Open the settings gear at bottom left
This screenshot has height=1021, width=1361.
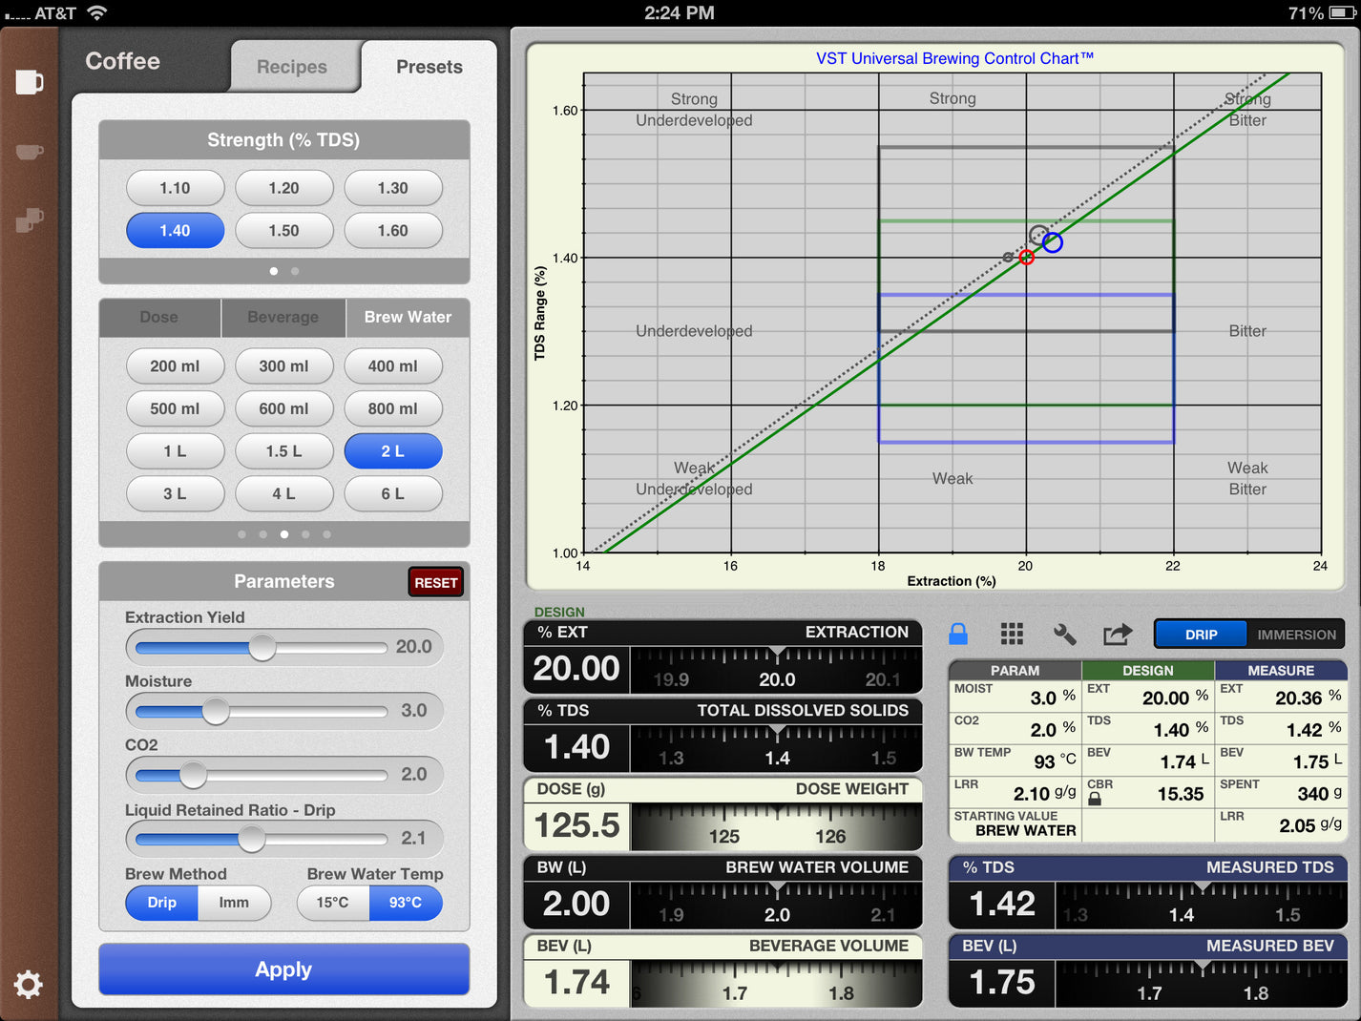click(29, 985)
